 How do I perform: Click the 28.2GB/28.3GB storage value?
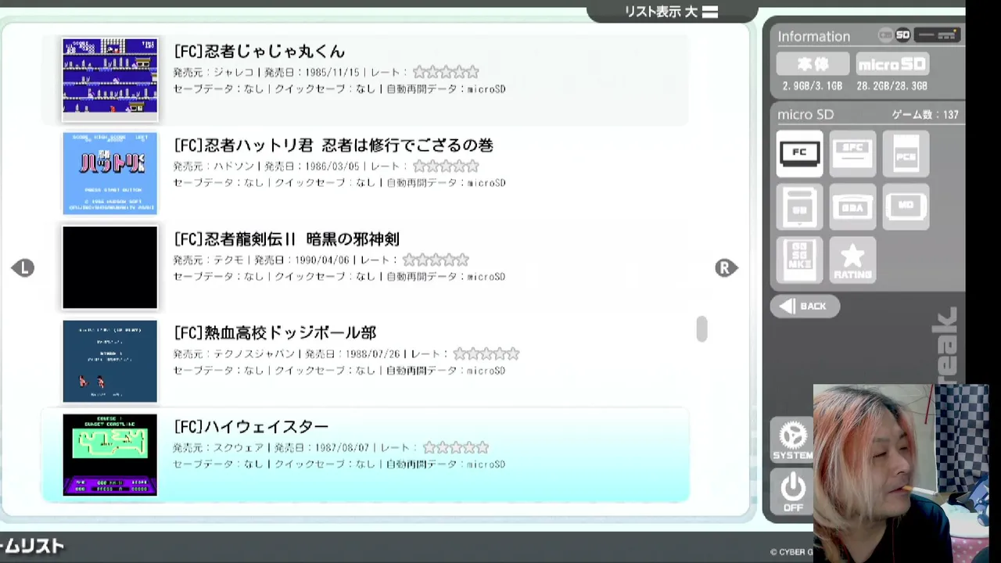pyautogui.click(x=892, y=86)
